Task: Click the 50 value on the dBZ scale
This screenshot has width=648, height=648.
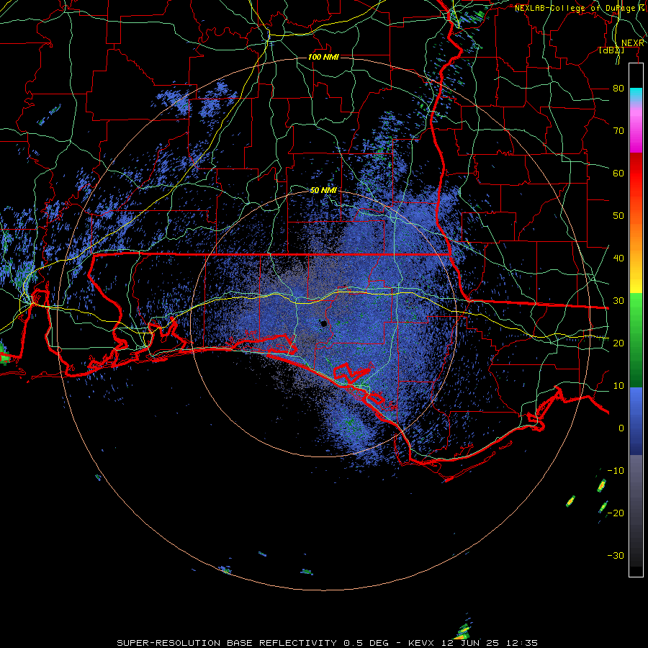Action: (618, 216)
